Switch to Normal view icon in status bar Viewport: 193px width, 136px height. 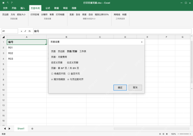coord(160,134)
